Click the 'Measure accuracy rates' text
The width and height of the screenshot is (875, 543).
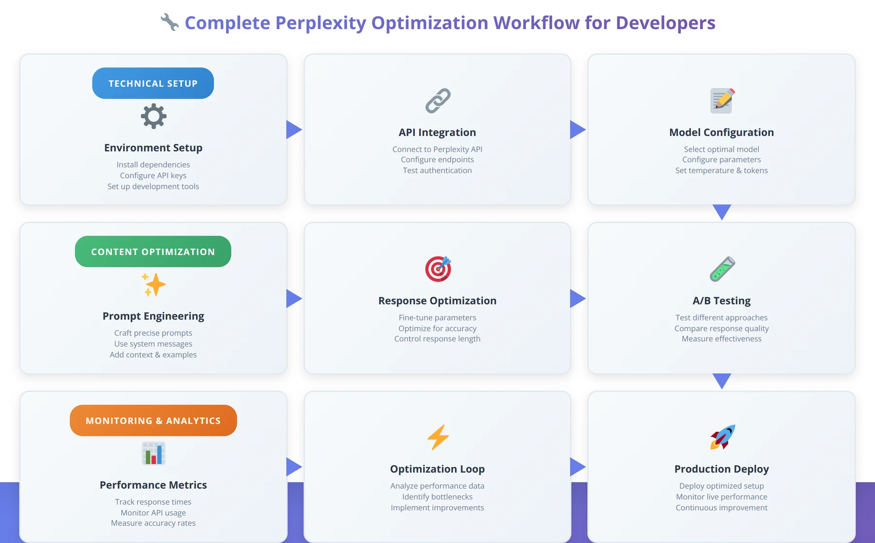coord(153,523)
